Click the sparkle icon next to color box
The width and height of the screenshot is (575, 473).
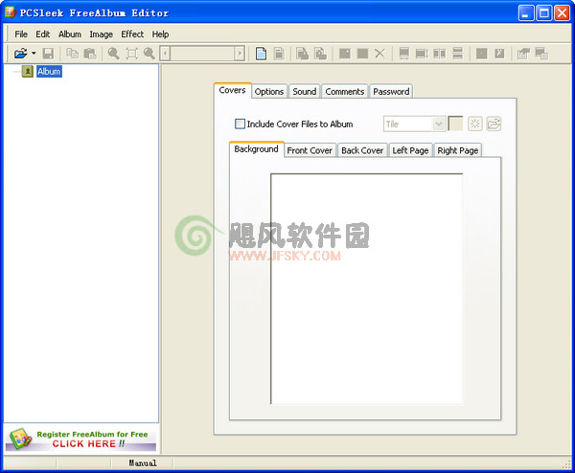pos(474,124)
